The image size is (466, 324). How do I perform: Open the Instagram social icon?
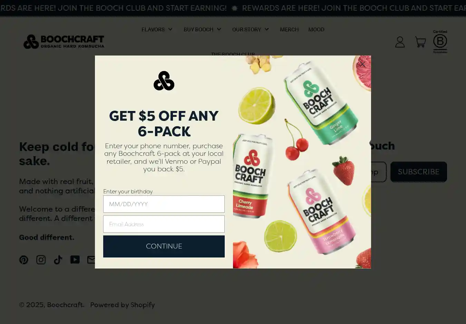(41, 260)
